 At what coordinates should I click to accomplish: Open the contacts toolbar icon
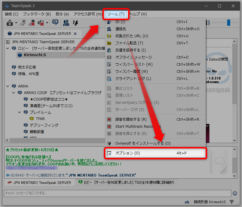(66, 23)
